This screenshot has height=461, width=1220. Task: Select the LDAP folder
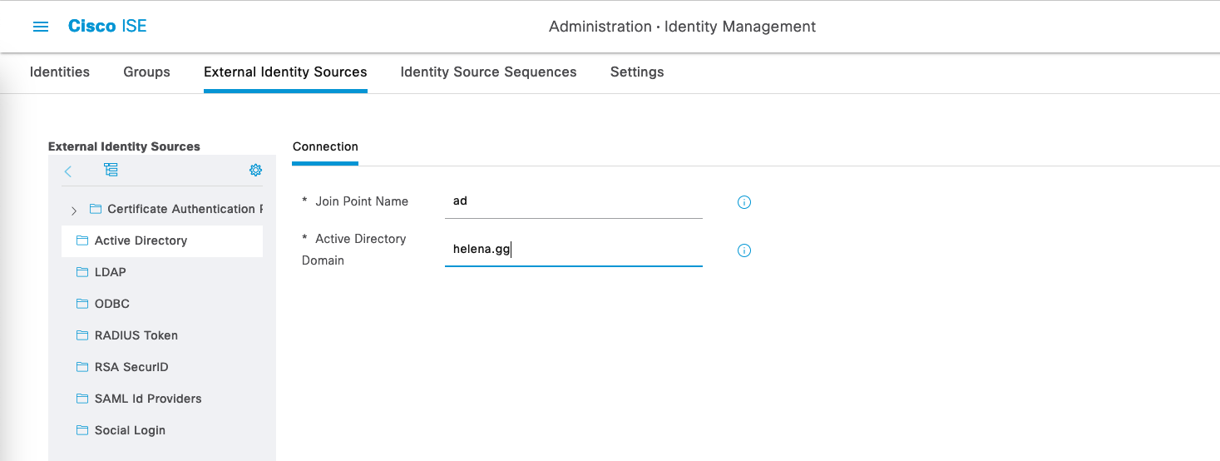point(110,272)
